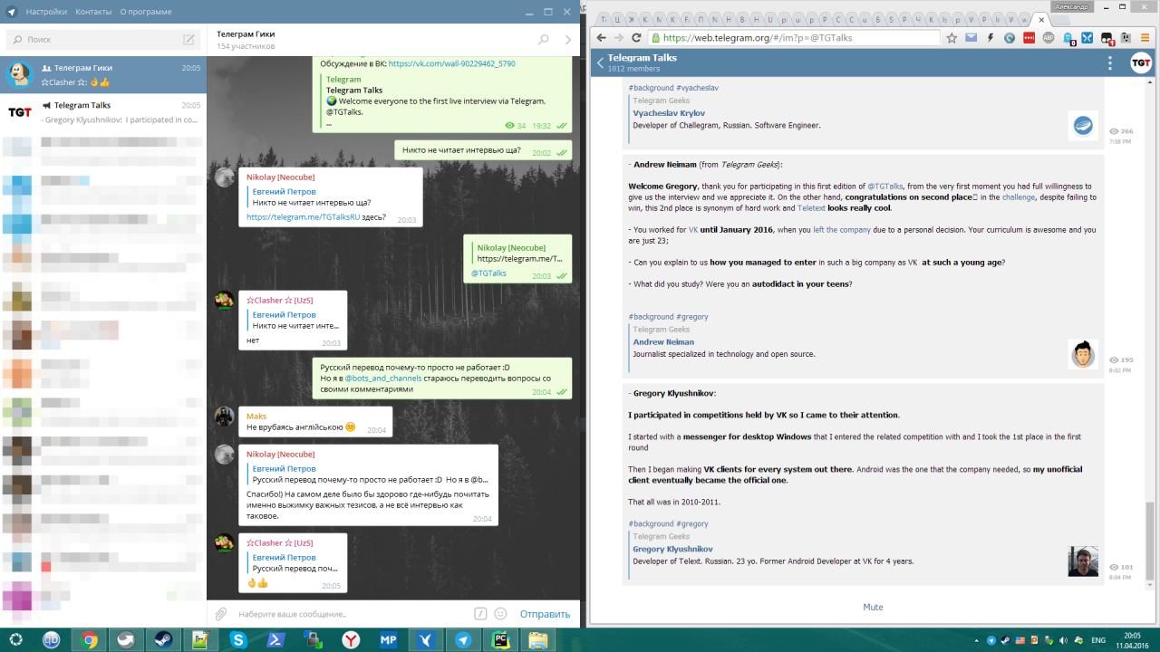The width and height of the screenshot is (1160, 652).
Task: Click the #vyacheslav hashtag
Action: [697, 88]
